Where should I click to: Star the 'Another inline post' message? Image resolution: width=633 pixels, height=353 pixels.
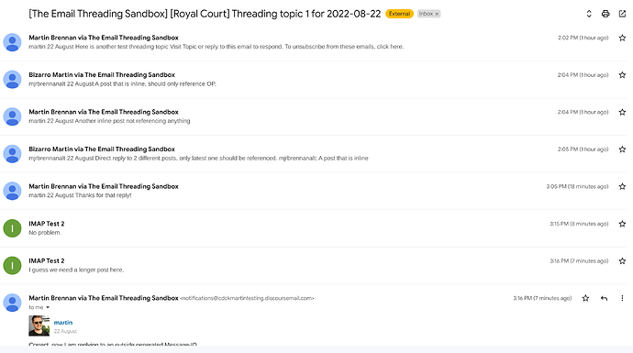click(x=622, y=112)
